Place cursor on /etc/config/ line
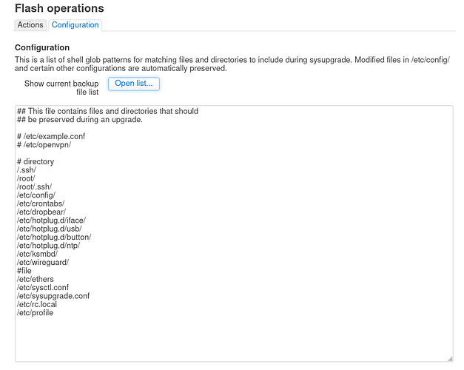Viewport: 464px width, 370px height. 36,195
